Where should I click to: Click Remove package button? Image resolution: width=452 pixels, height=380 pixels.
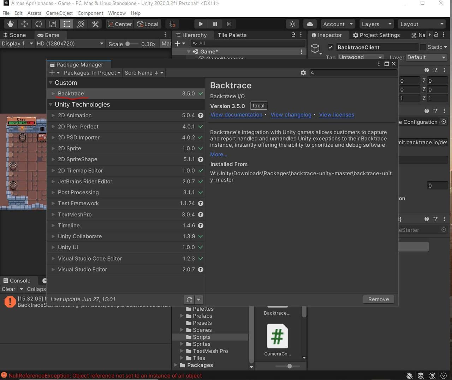click(x=379, y=299)
